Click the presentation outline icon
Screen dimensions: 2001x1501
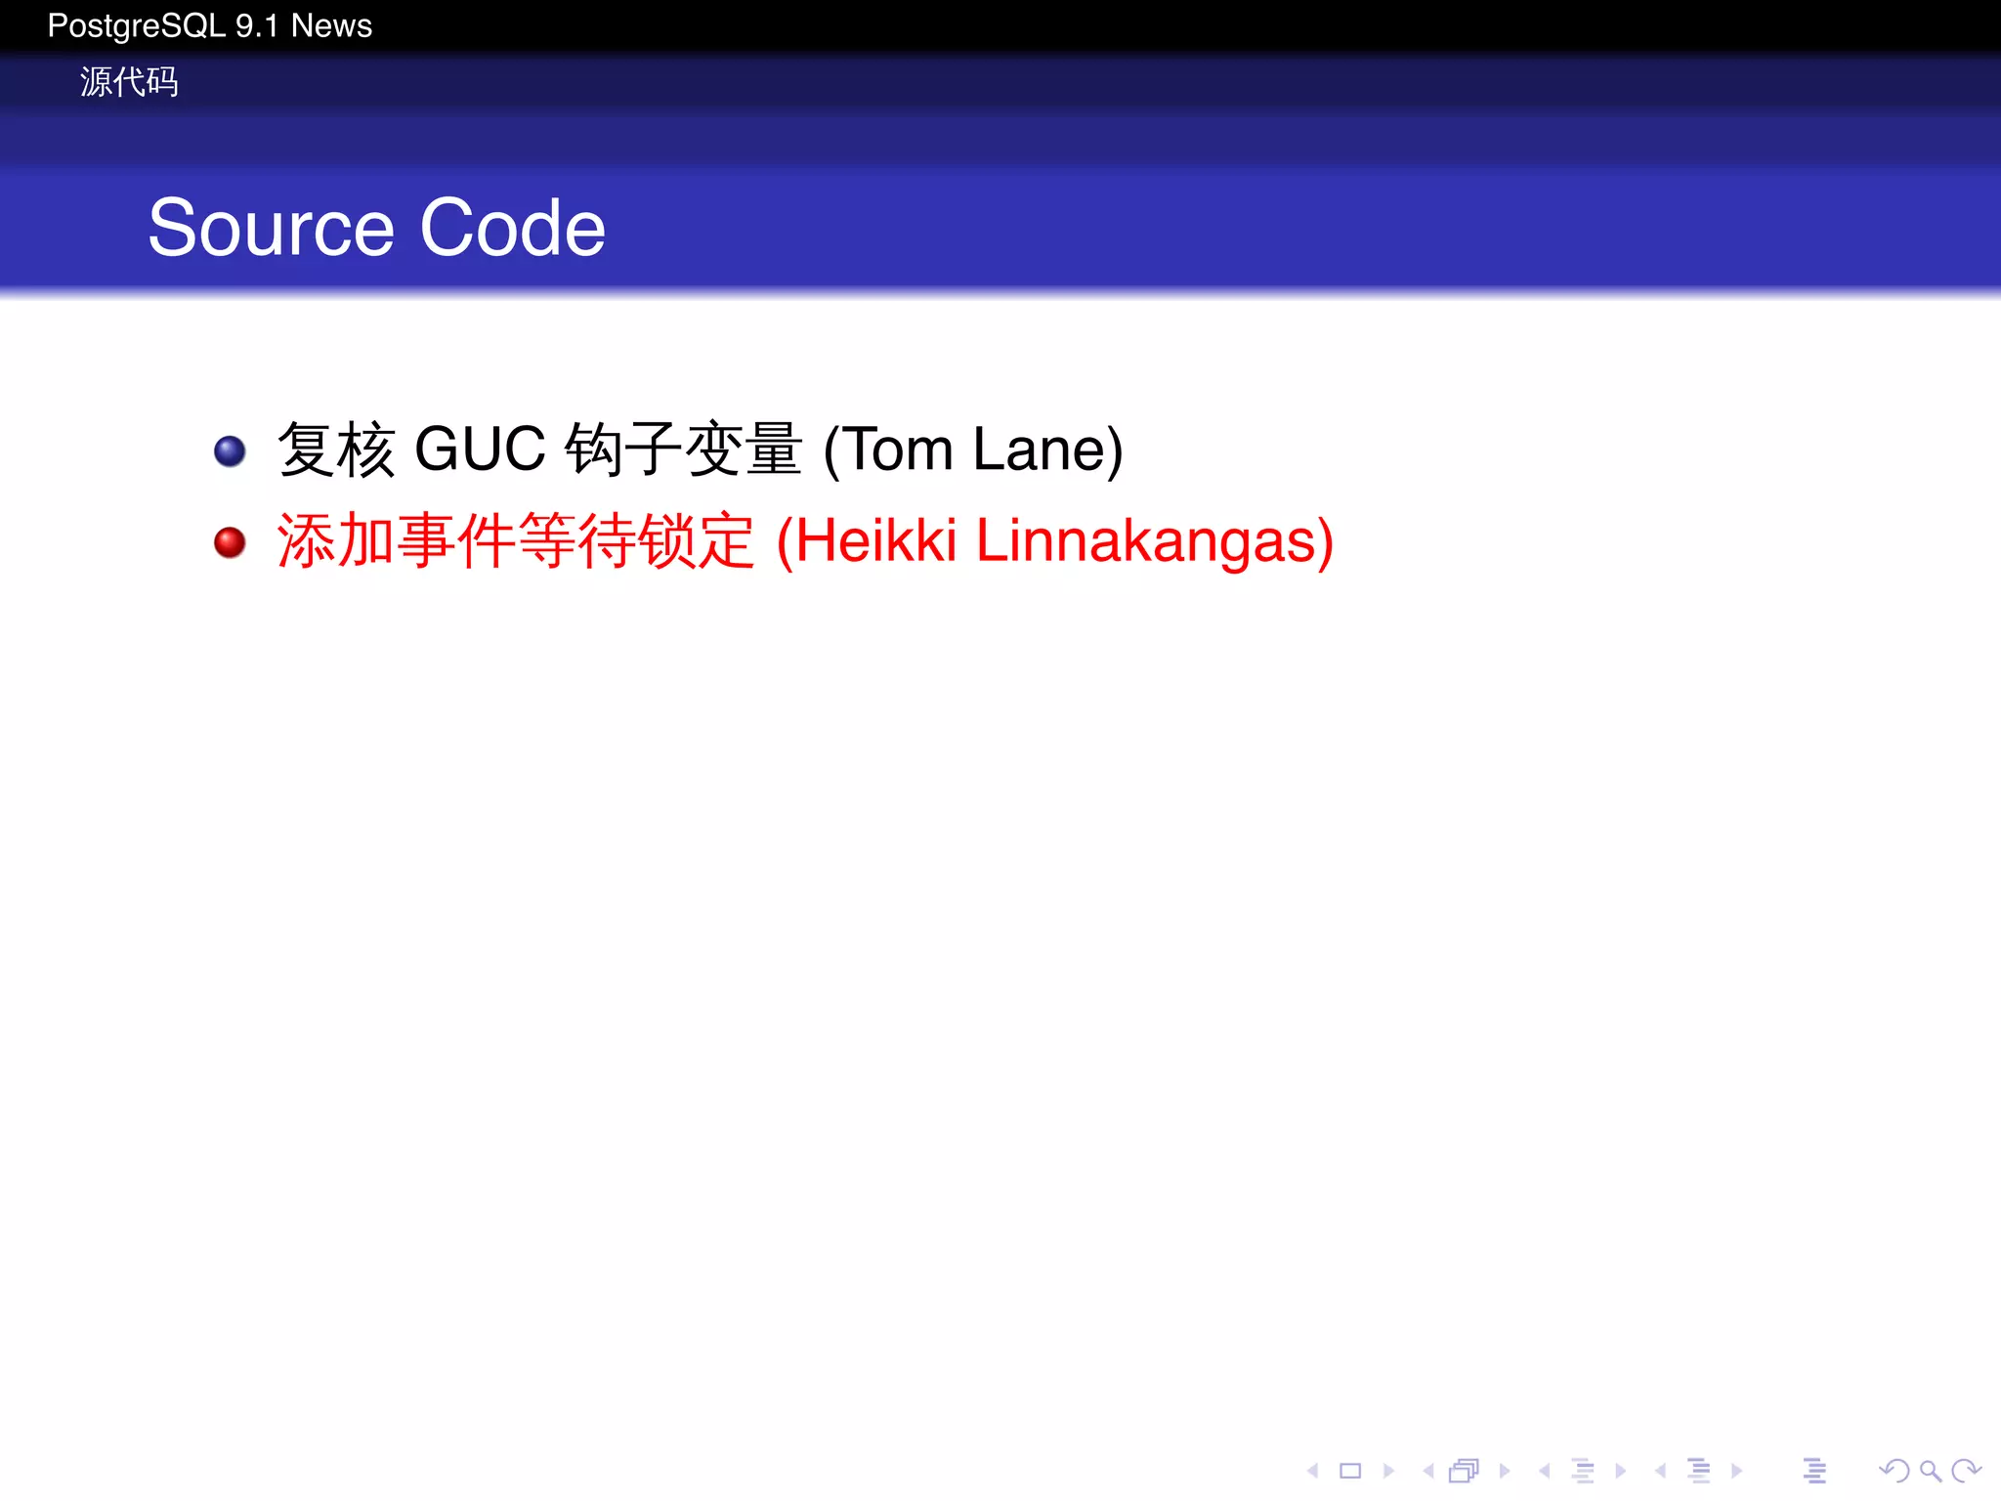coord(1815,1470)
